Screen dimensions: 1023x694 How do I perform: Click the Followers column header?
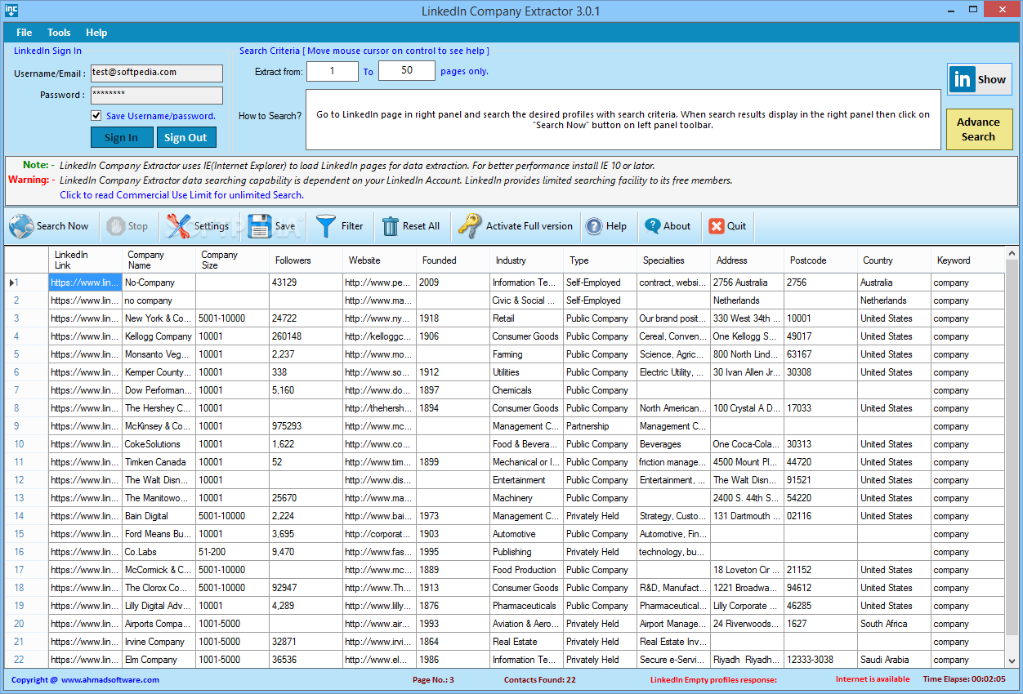[x=306, y=260]
